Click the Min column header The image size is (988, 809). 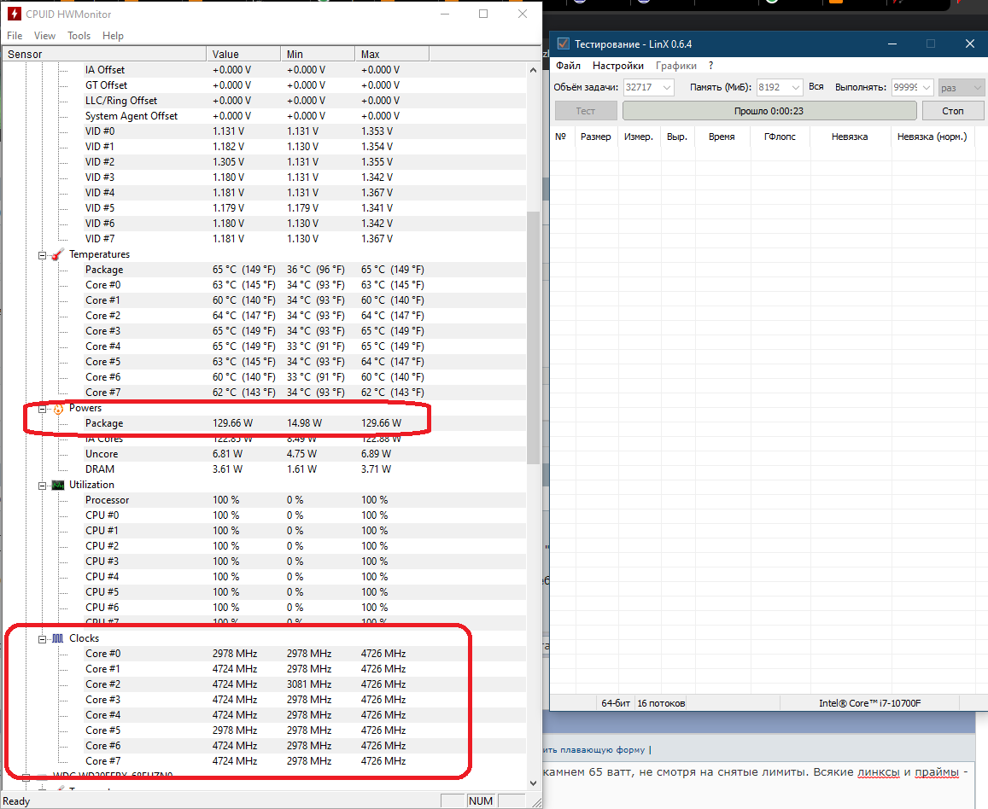(318, 54)
